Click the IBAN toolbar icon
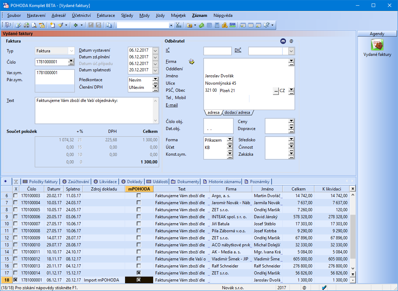Image resolution: width=398 pixels, height=291 pixels. (233, 25)
